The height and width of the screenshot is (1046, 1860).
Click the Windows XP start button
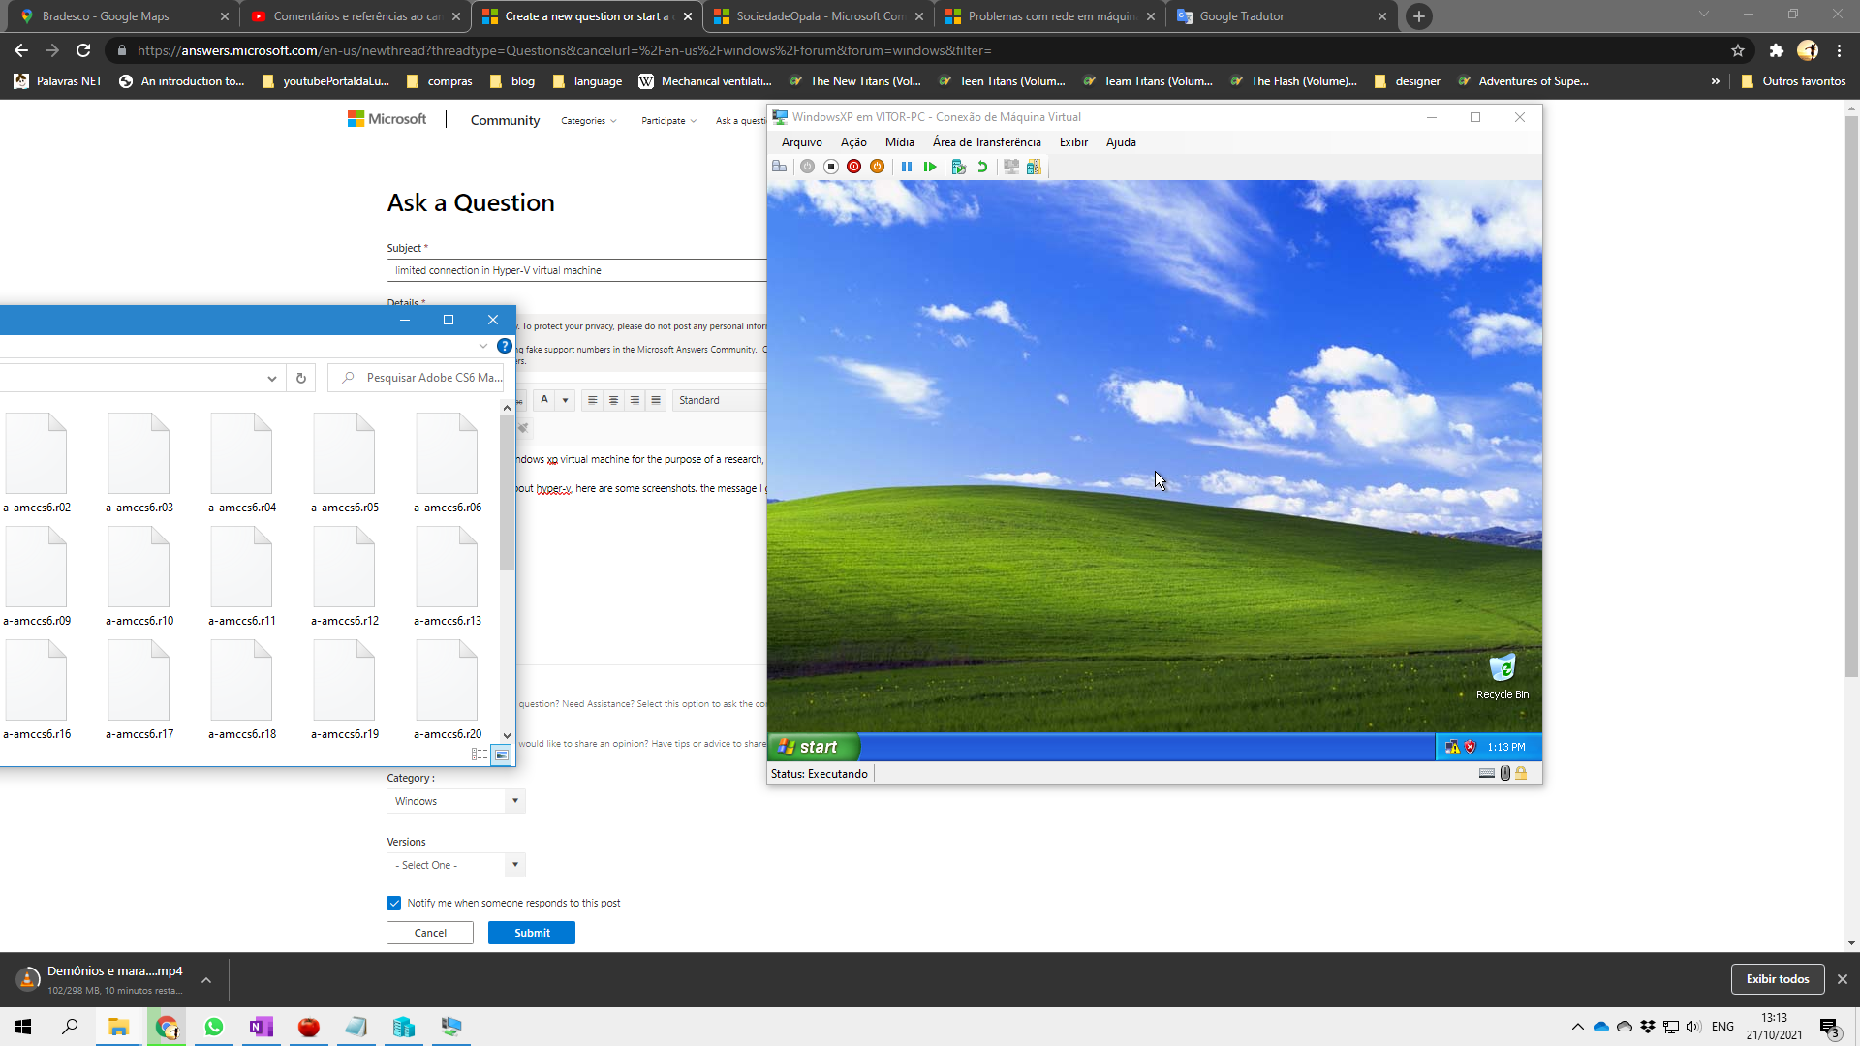814,747
